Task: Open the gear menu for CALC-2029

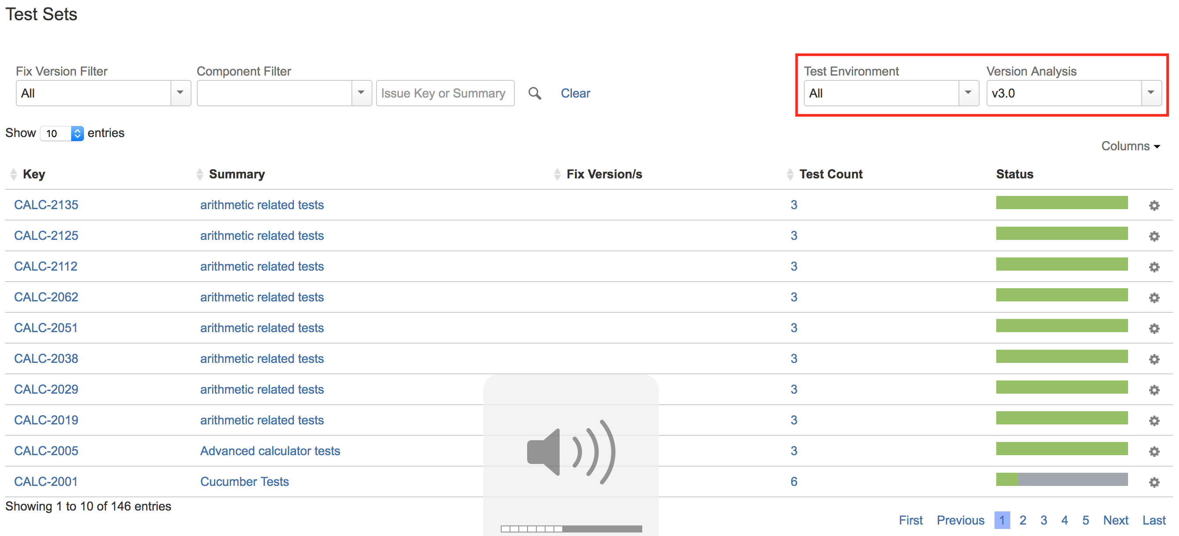Action: (1154, 390)
